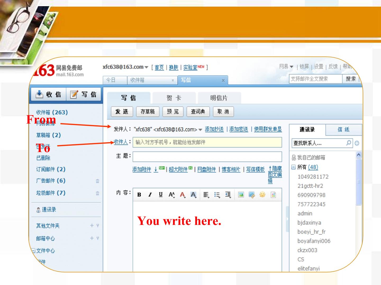Open the text background highlight color picker

click(x=193, y=195)
